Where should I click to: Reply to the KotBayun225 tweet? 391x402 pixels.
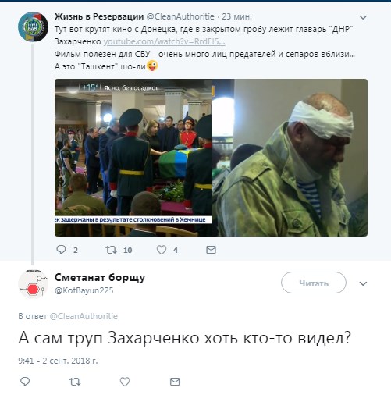coord(25,382)
